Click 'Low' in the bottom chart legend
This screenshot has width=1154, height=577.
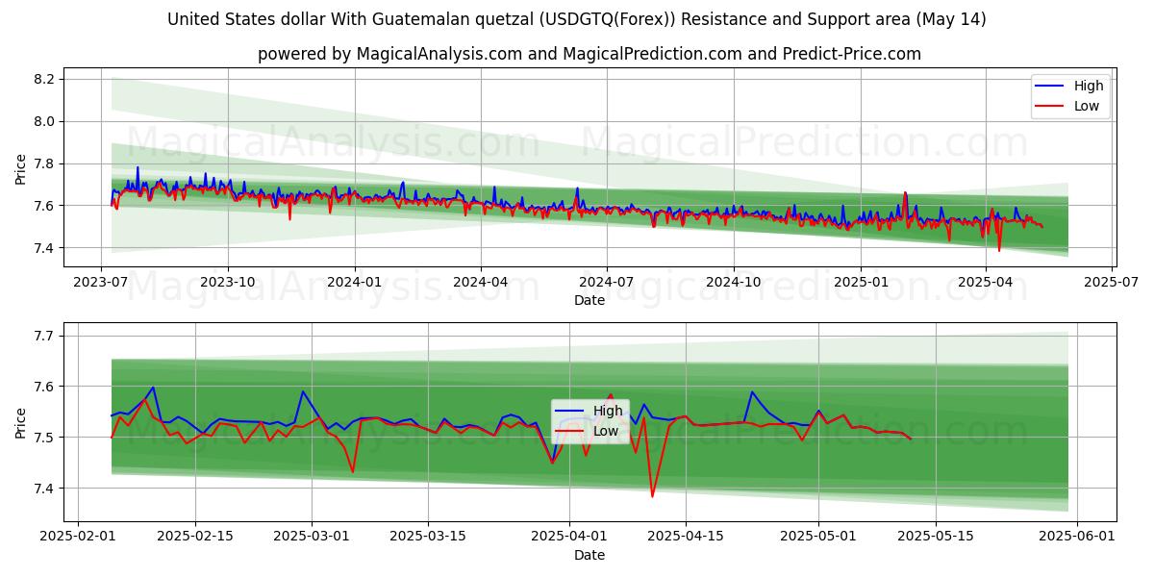[x=606, y=431]
